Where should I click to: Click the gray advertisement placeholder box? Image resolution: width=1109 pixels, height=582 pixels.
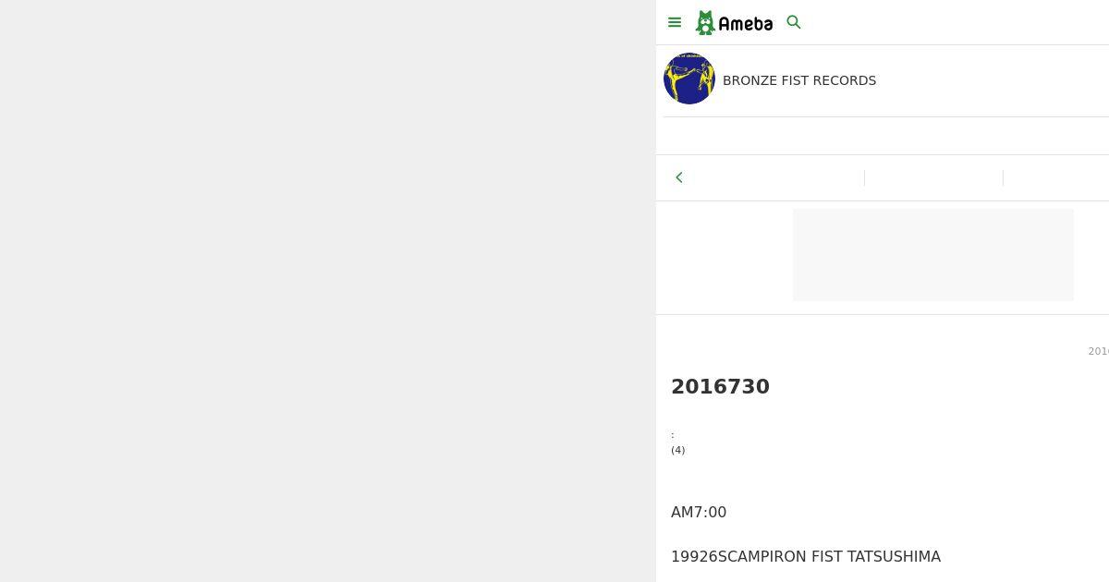[933, 255]
